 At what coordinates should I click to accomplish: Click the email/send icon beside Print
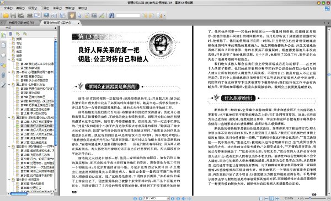37,15
